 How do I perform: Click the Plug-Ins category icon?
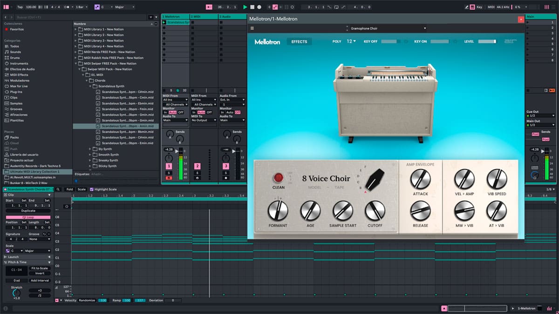click(6, 92)
